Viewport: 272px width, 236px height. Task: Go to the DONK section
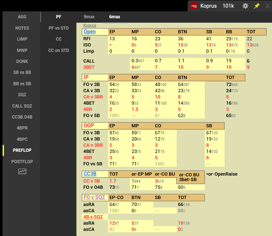tap(22, 61)
